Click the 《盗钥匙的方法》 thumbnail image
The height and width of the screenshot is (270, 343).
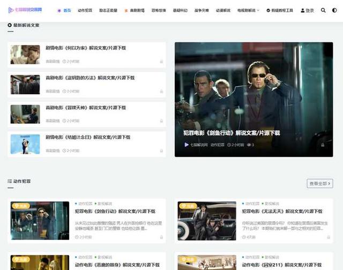pos(25,85)
